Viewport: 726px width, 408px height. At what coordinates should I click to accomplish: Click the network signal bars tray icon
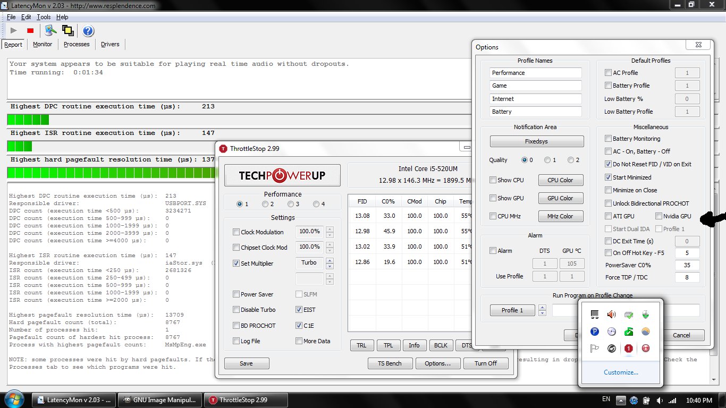[672, 400]
